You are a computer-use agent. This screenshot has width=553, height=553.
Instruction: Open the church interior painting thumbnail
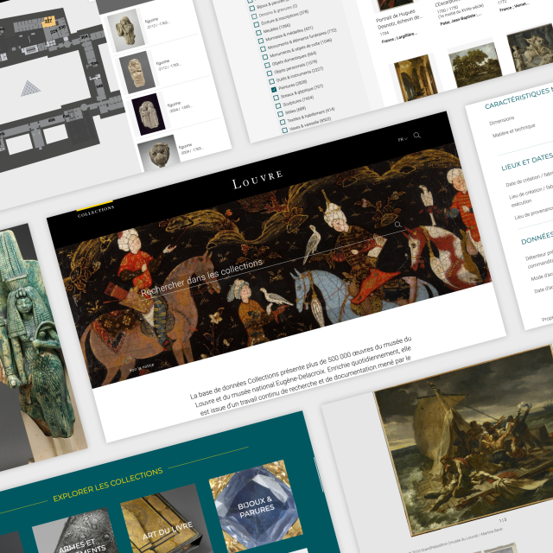pyautogui.click(x=416, y=78)
